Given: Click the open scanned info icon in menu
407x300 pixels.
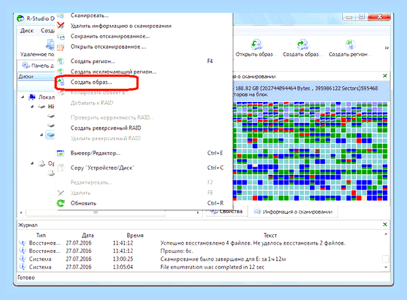Looking at the screenshot, I should click(x=61, y=47).
